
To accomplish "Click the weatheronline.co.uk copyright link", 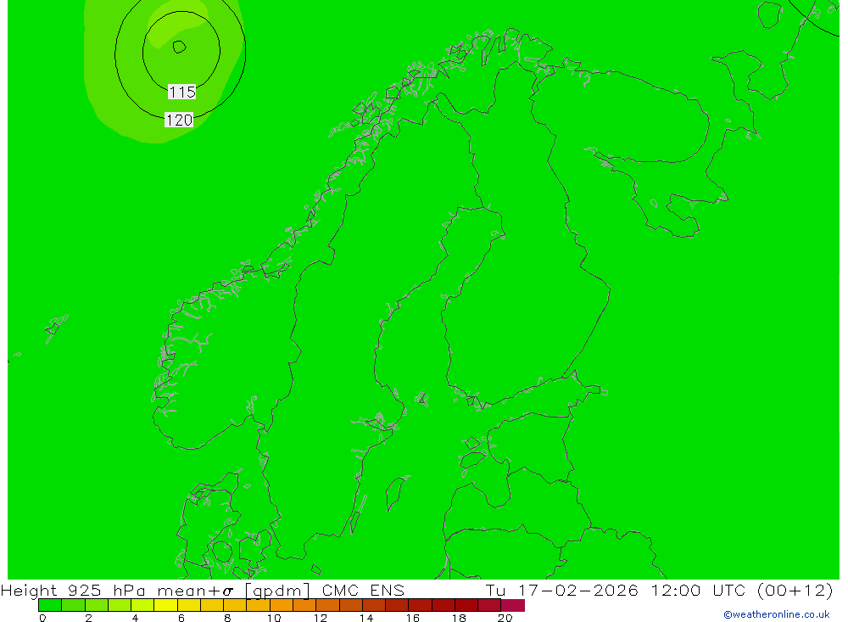I will click(776, 614).
